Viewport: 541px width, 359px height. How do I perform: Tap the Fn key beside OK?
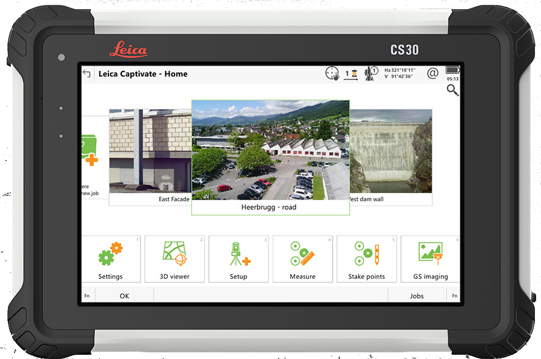tap(87, 296)
